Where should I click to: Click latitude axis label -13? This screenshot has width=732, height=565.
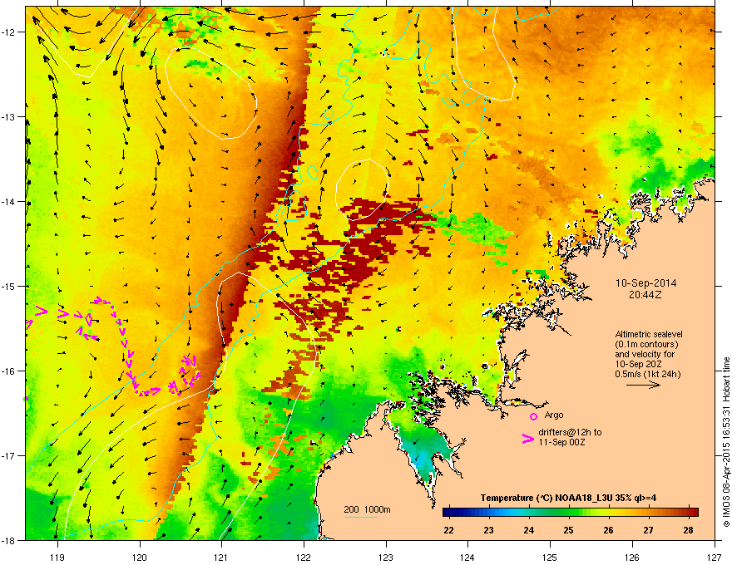(9, 116)
